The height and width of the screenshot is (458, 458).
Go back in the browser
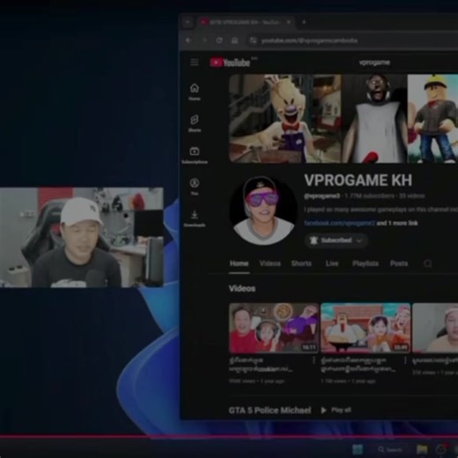pyautogui.click(x=188, y=41)
